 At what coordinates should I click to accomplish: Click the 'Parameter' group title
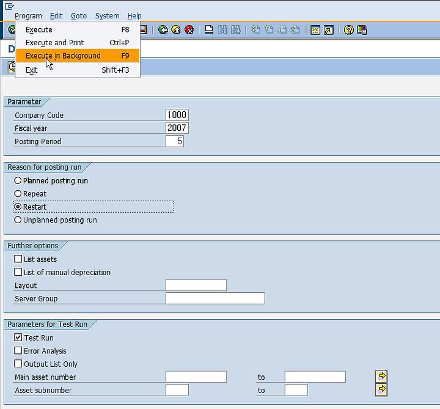(x=24, y=101)
